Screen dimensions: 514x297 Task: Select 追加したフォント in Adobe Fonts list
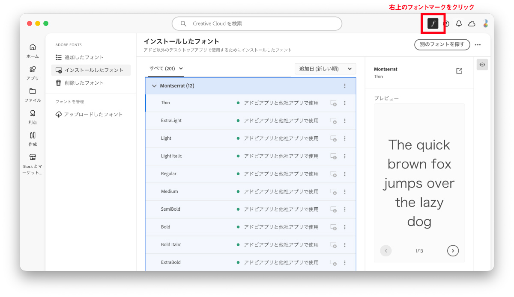(x=91, y=57)
